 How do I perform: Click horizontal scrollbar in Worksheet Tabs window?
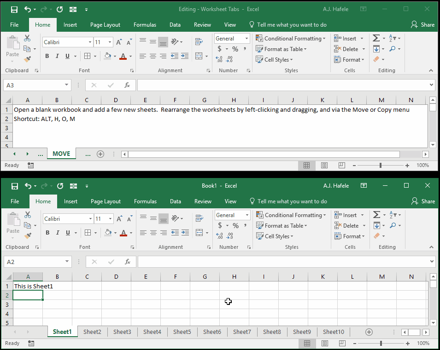click(264, 154)
